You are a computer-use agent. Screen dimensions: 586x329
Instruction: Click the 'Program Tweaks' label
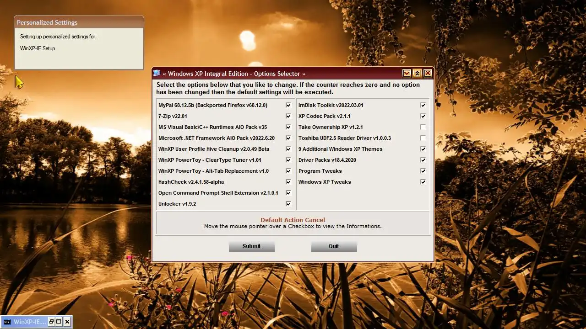tap(320, 171)
